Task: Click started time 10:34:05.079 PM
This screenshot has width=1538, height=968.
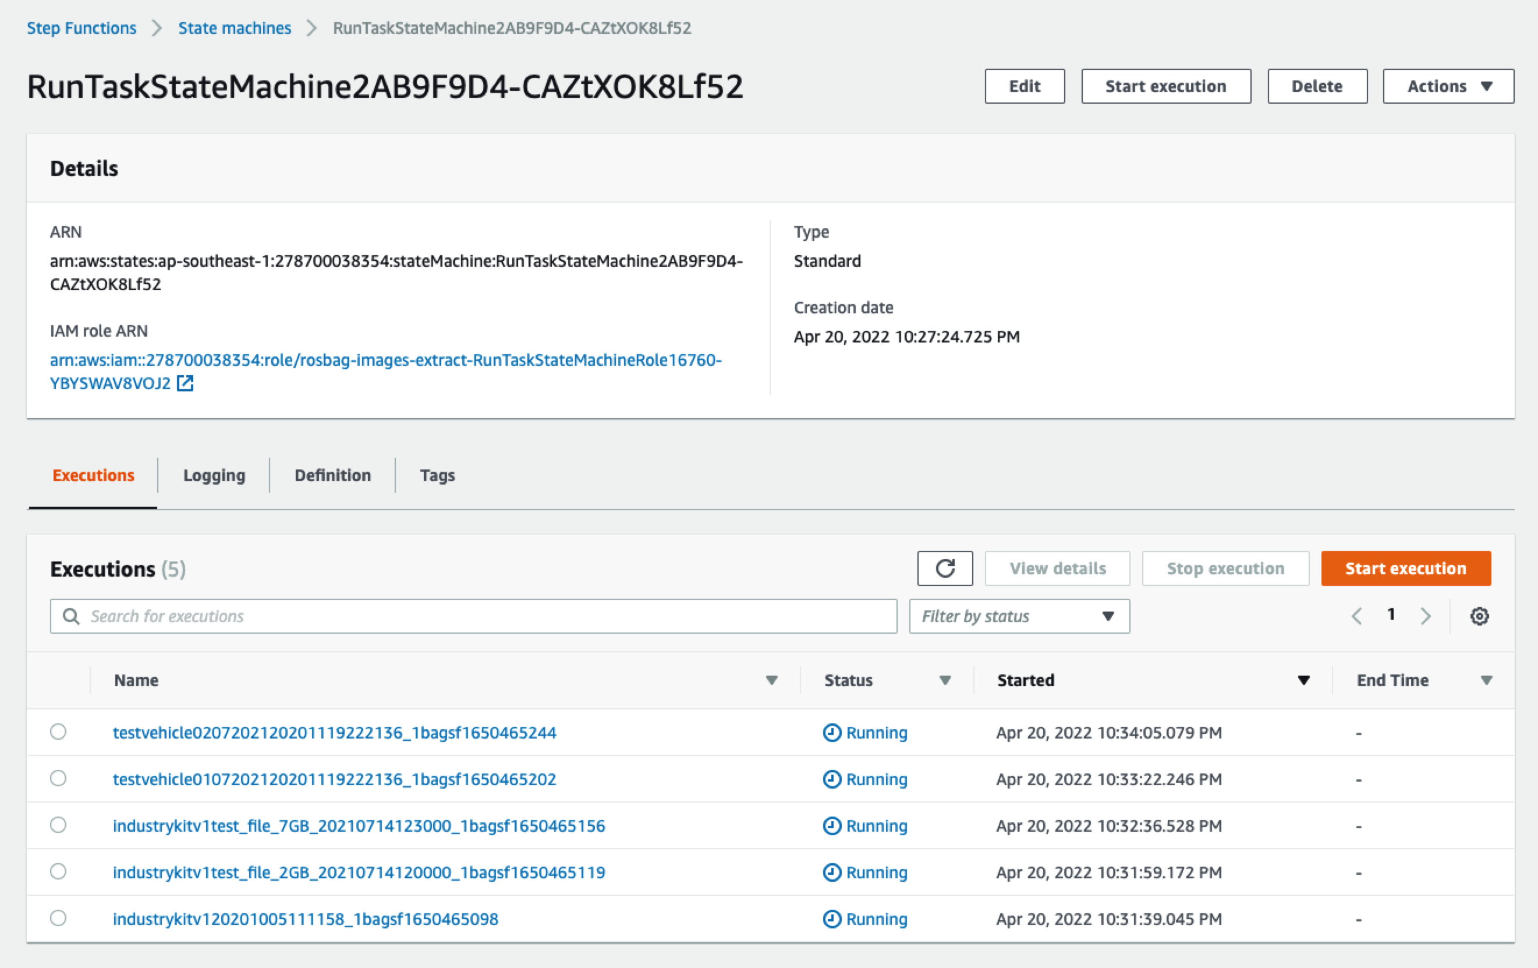Action: (1109, 732)
